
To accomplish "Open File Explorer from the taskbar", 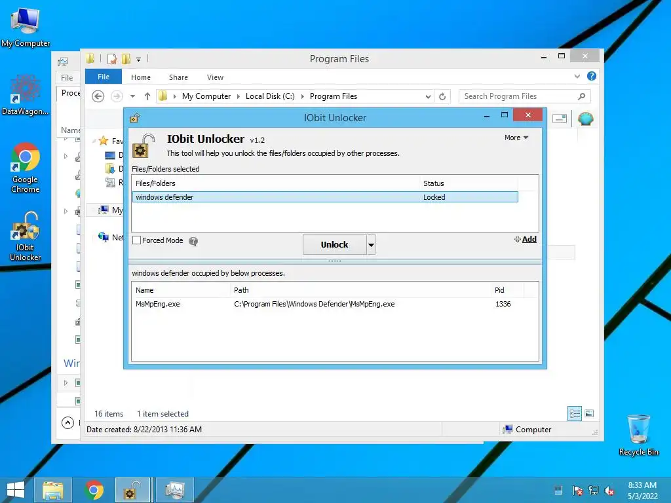I will (x=53, y=490).
